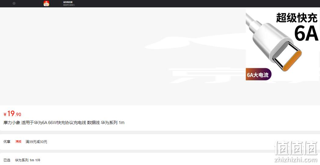The image size is (320, 165).
Task: Tap the red 满减 discount tag
Action: point(18,141)
